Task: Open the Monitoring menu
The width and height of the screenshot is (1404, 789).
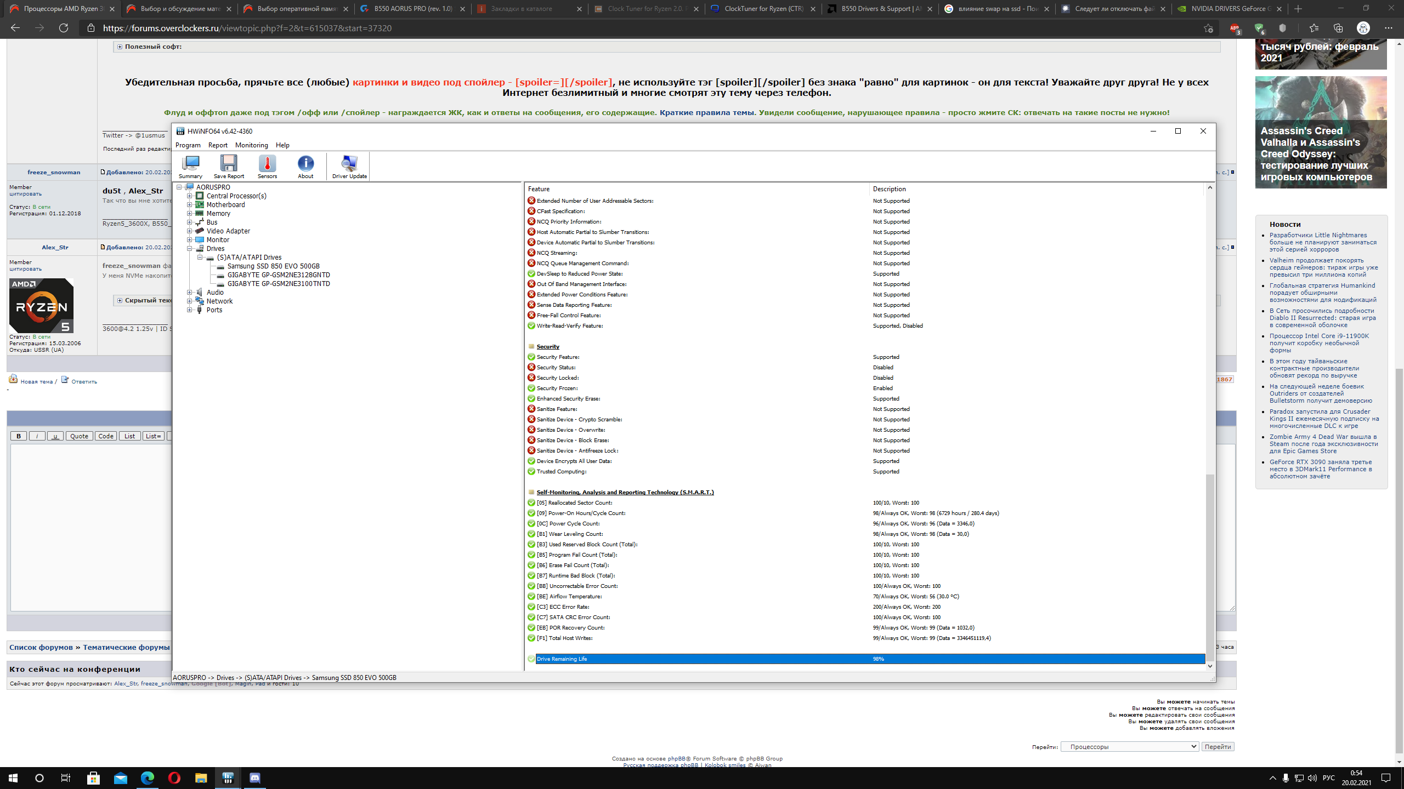Action: pos(251,145)
